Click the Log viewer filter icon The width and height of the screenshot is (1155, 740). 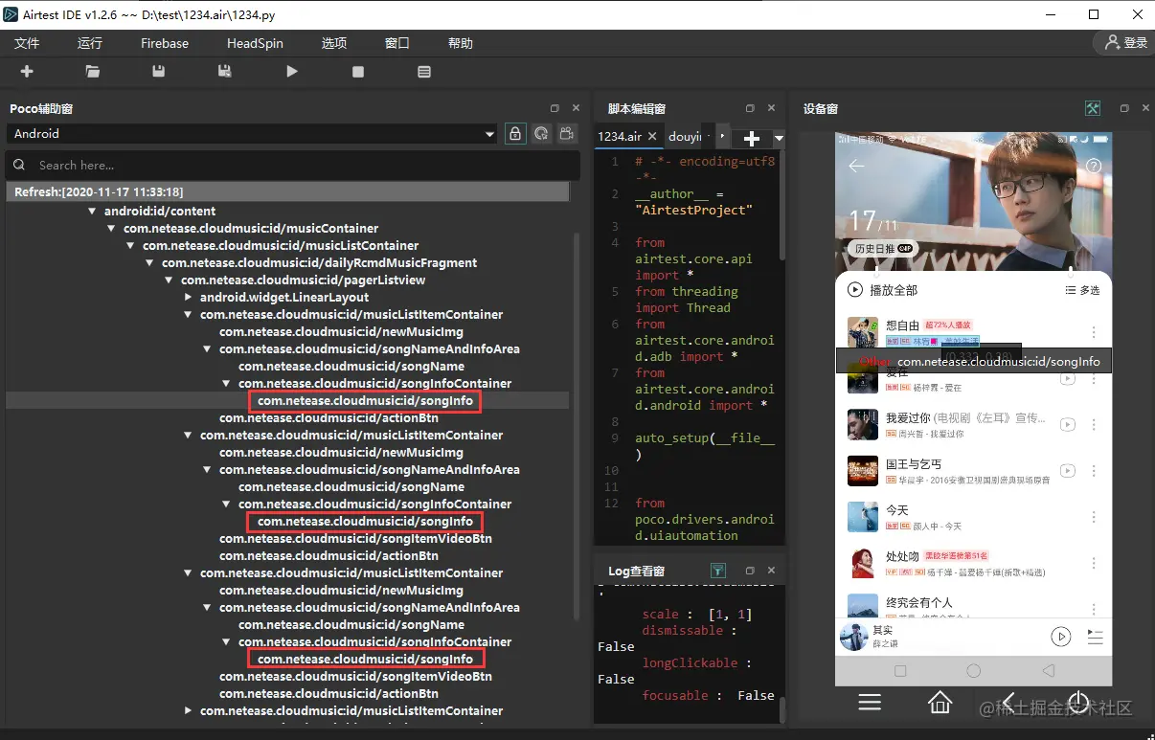718,571
